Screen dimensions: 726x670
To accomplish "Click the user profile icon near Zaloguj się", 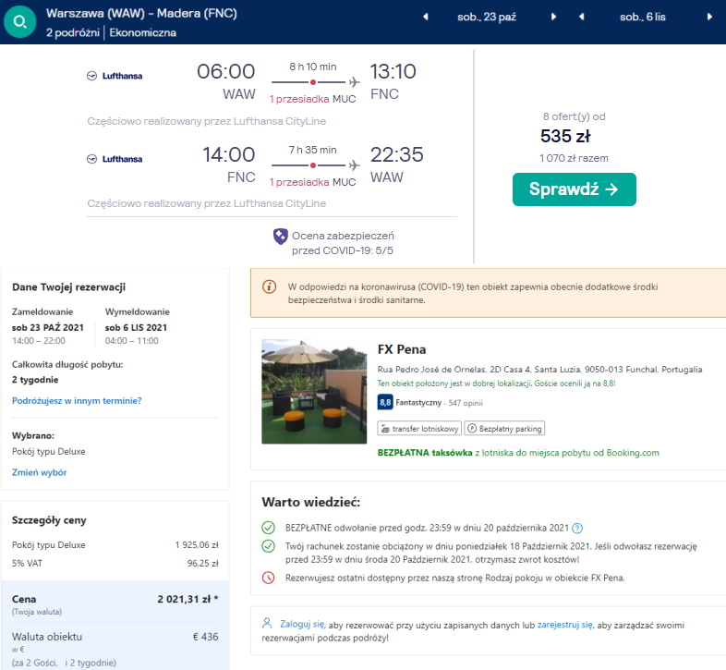I will (267, 623).
